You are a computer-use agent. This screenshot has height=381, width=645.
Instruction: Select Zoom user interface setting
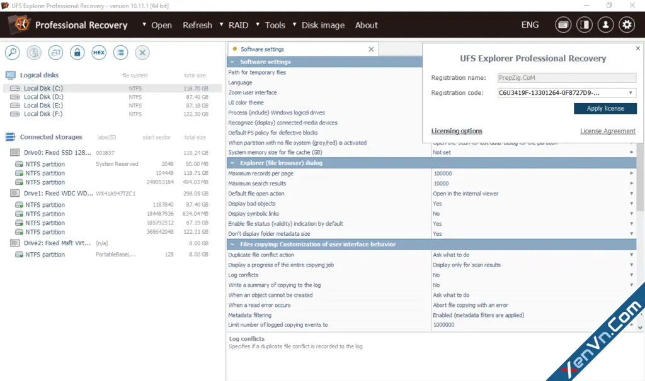253,93
